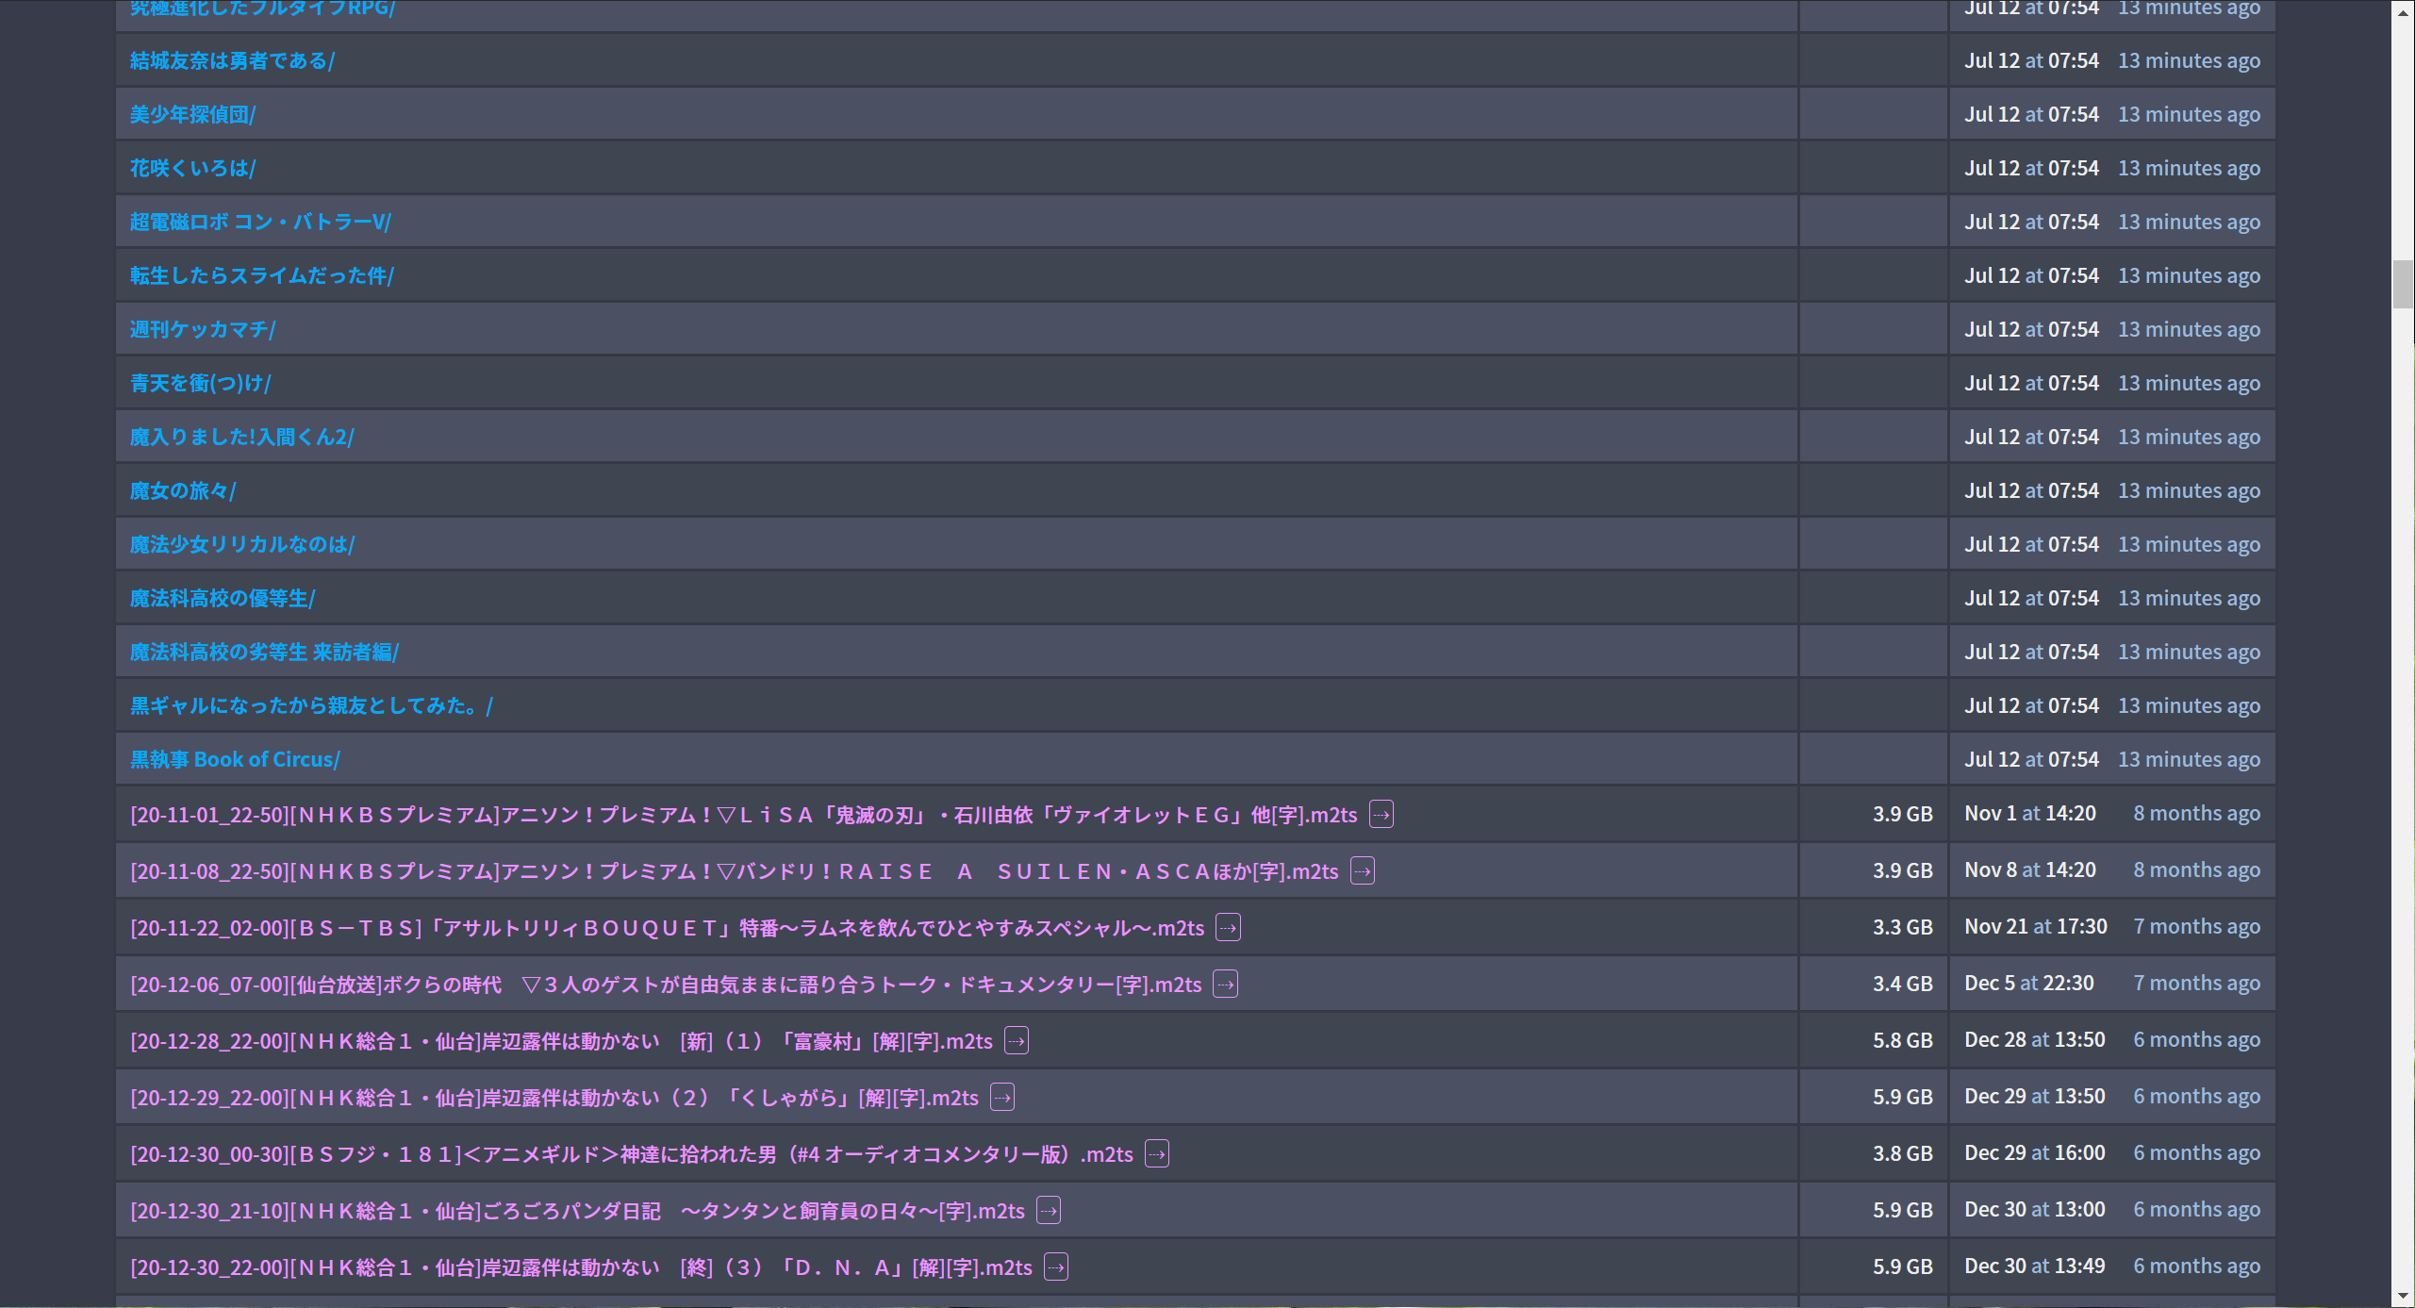Screen dimensions: 2415x1308
Task: Open the 魔法少女リリカルなのは folder
Action: 242,544
